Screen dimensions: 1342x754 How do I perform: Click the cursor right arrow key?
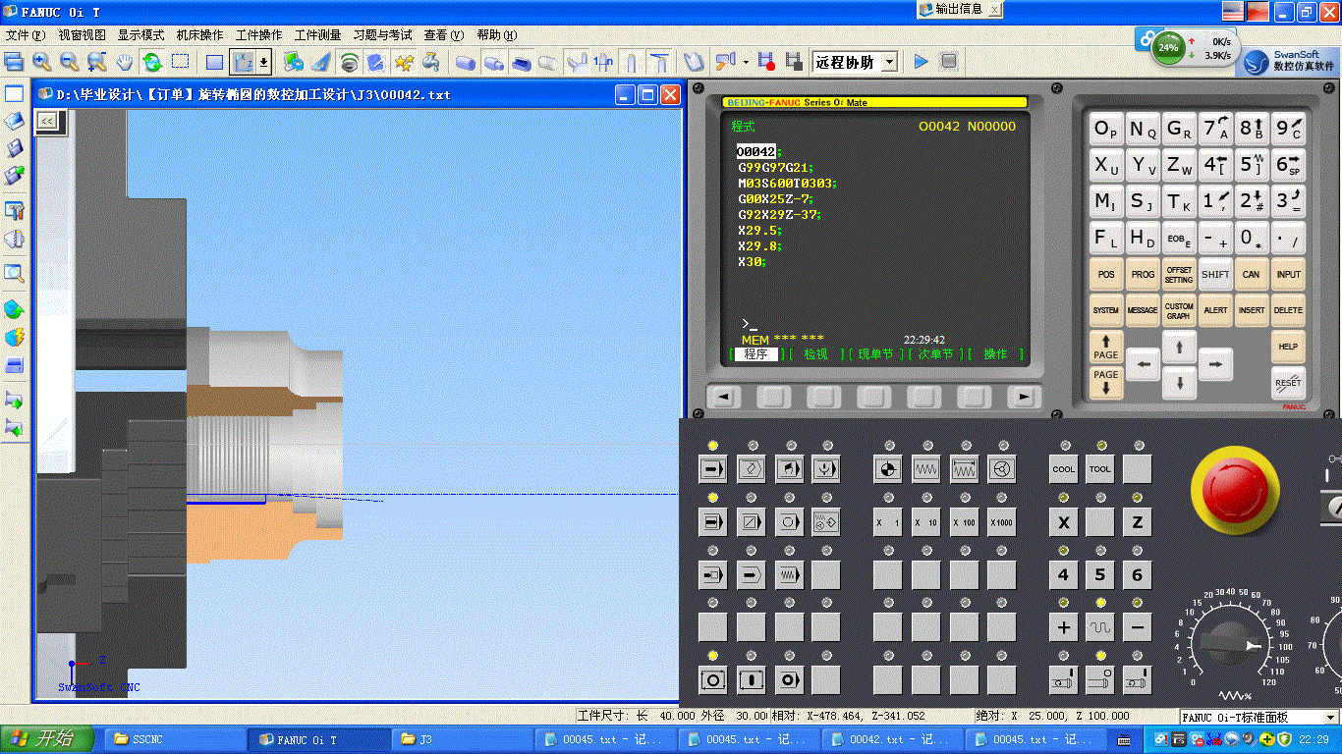point(1215,364)
